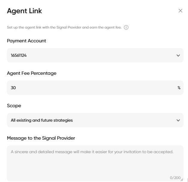This screenshot has width=188, height=182.
Task: Click the percent symbol in fee field
Action: [179, 88]
